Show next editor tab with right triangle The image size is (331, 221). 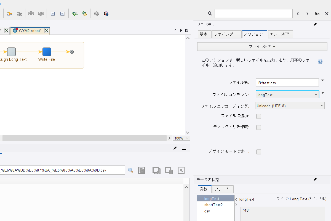click(x=181, y=30)
